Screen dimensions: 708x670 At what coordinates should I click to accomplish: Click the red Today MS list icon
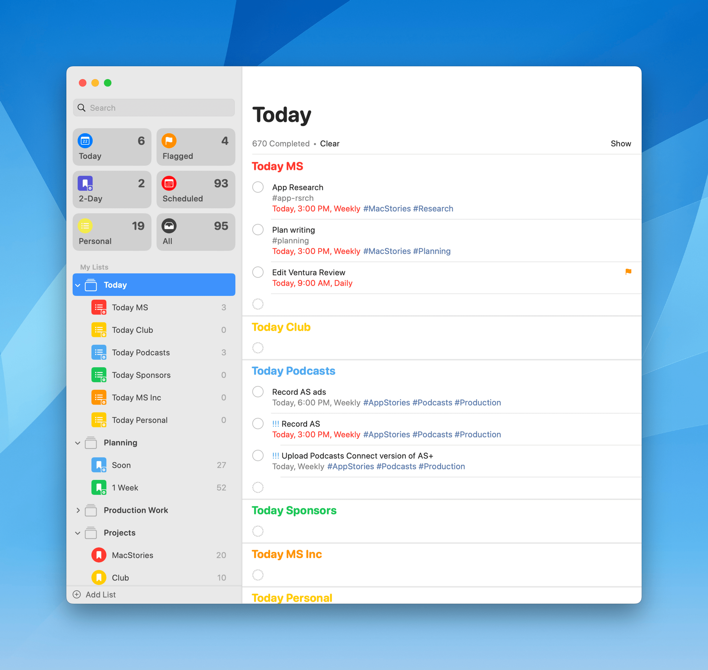[x=99, y=308]
